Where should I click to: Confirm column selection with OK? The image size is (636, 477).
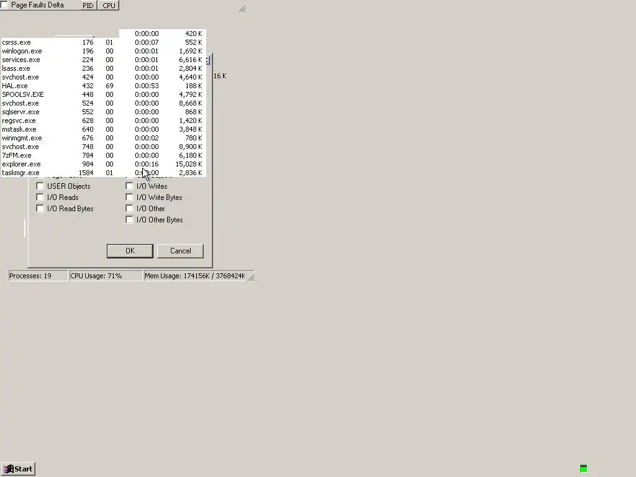(130, 251)
